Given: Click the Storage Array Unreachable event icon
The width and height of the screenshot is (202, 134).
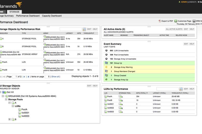Looking at the screenshot, I should 106,59.
